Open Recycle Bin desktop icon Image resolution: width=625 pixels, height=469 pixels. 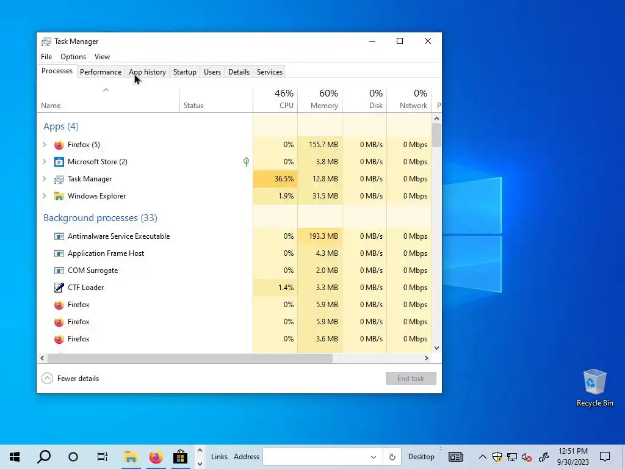point(594,388)
